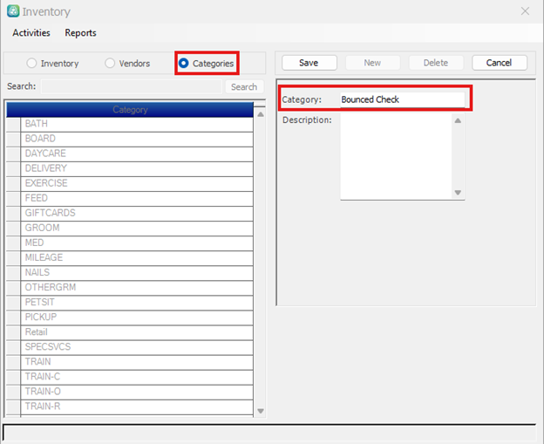544x444 pixels.
Task: Click inside the Description text area
Action: (395, 157)
